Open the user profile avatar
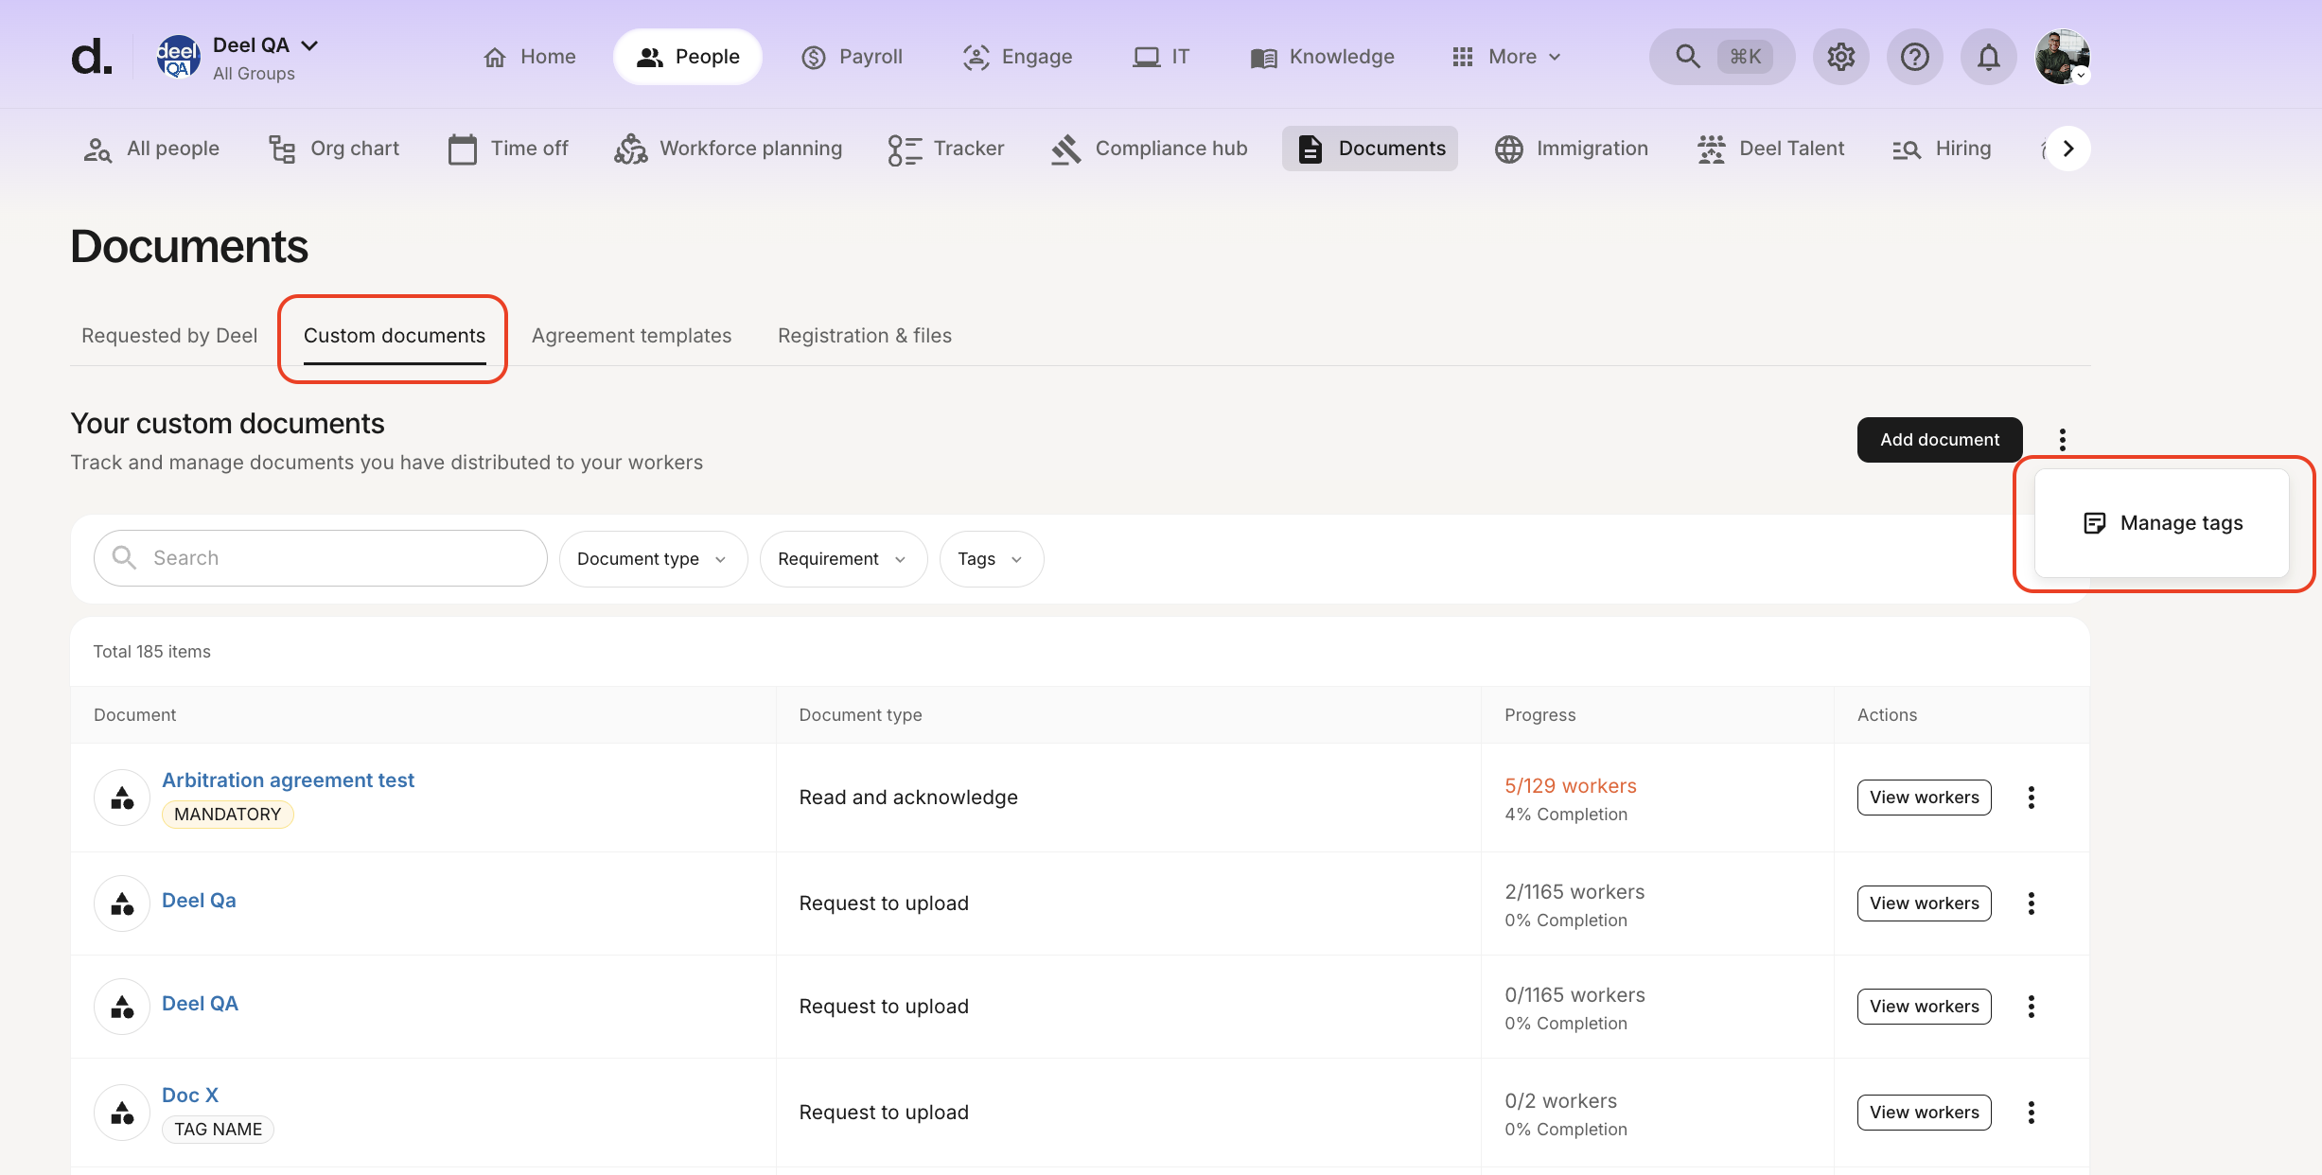Viewport: 2322px width, 1175px height. [x=2062, y=57]
